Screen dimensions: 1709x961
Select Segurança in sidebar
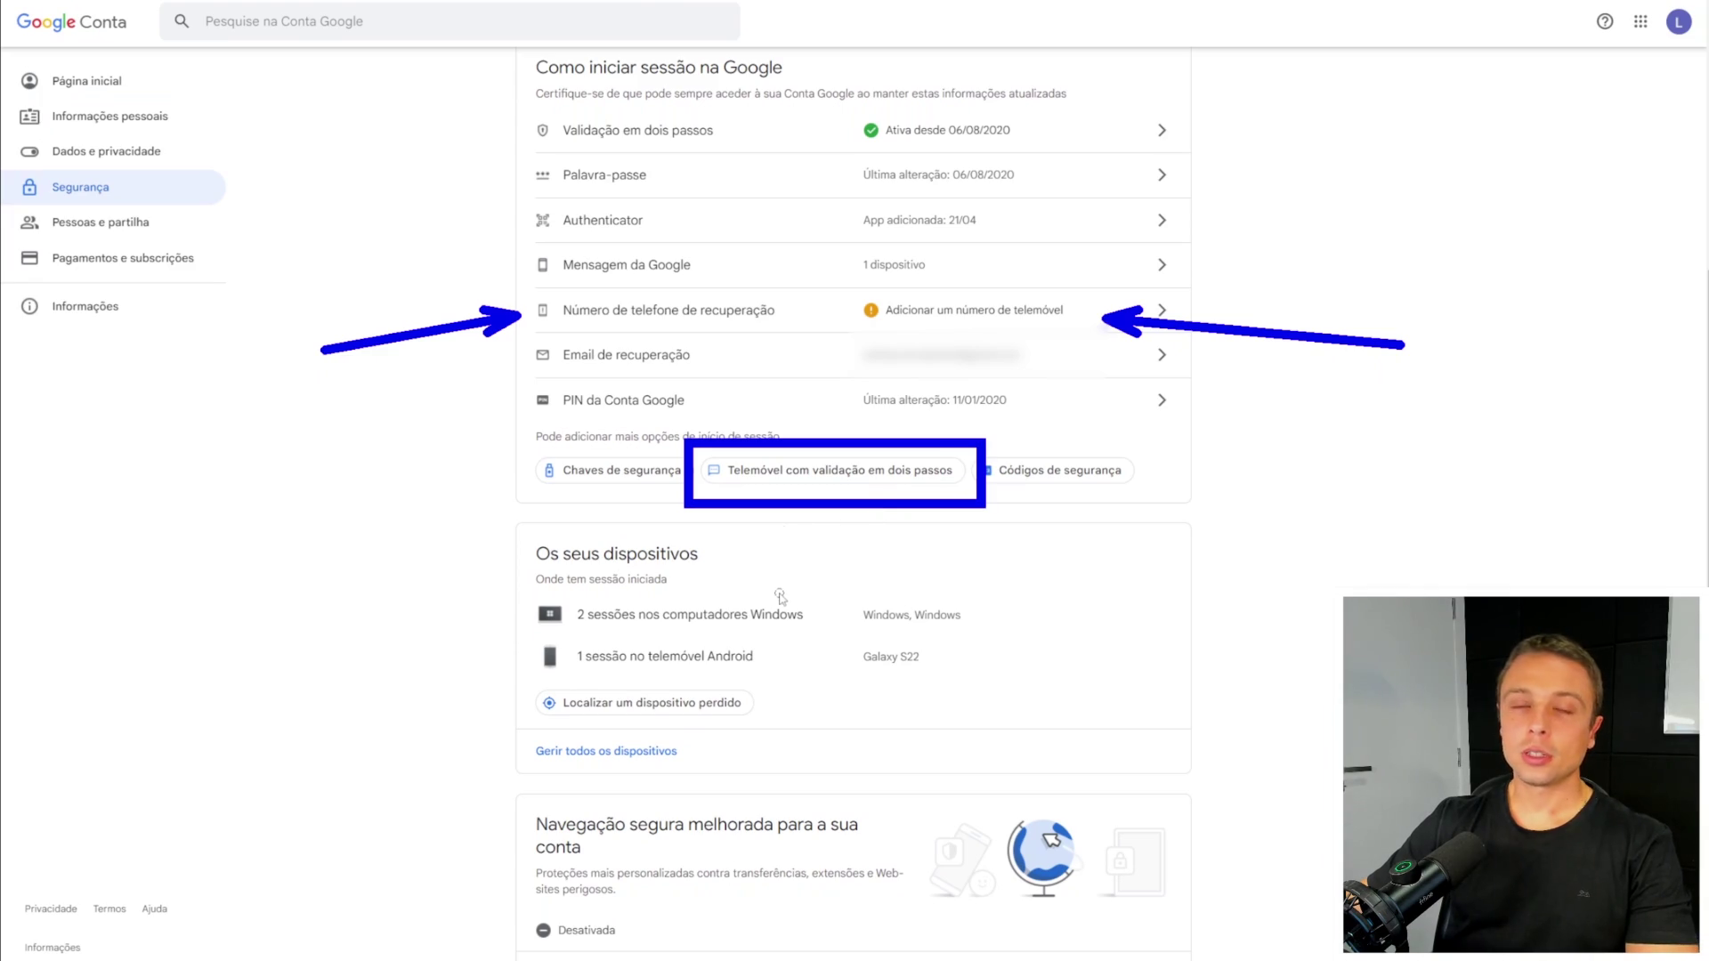tap(113, 187)
